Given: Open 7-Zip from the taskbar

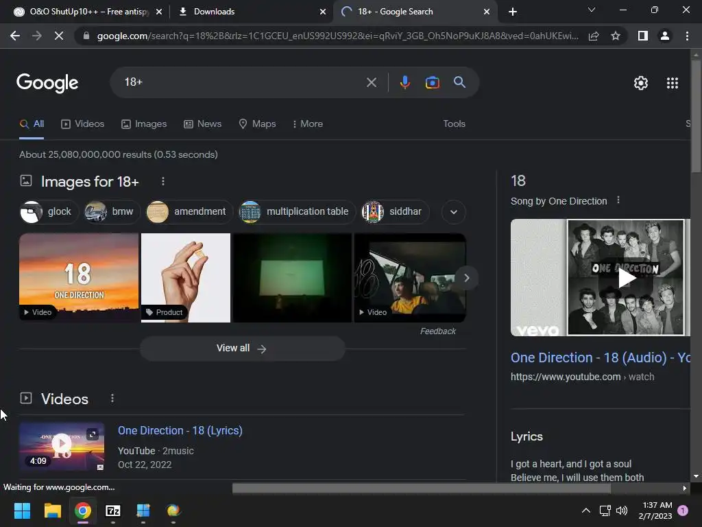Looking at the screenshot, I should coord(113,511).
